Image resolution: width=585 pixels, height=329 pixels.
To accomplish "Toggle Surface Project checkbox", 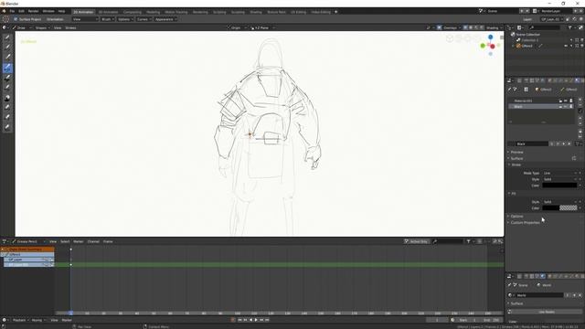I will click(x=16, y=19).
